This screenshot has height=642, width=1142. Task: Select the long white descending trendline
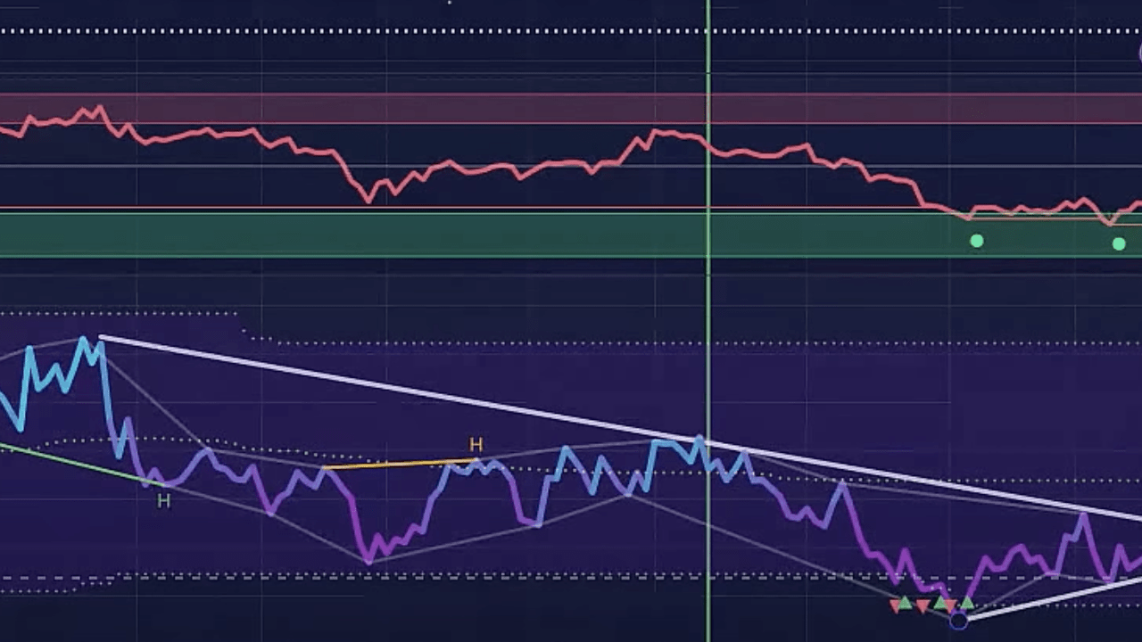click(619, 427)
